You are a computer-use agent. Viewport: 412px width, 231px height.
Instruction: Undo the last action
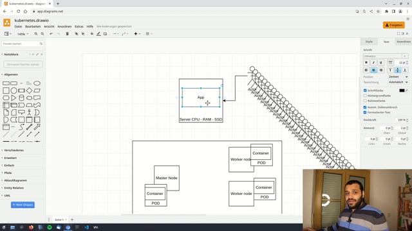pos(51,34)
